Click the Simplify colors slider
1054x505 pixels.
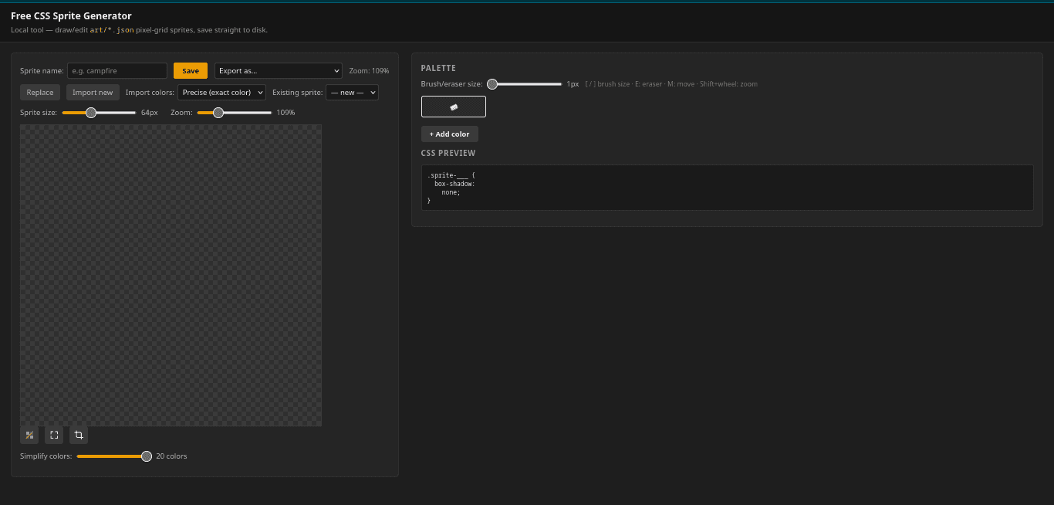pyautogui.click(x=114, y=456)
